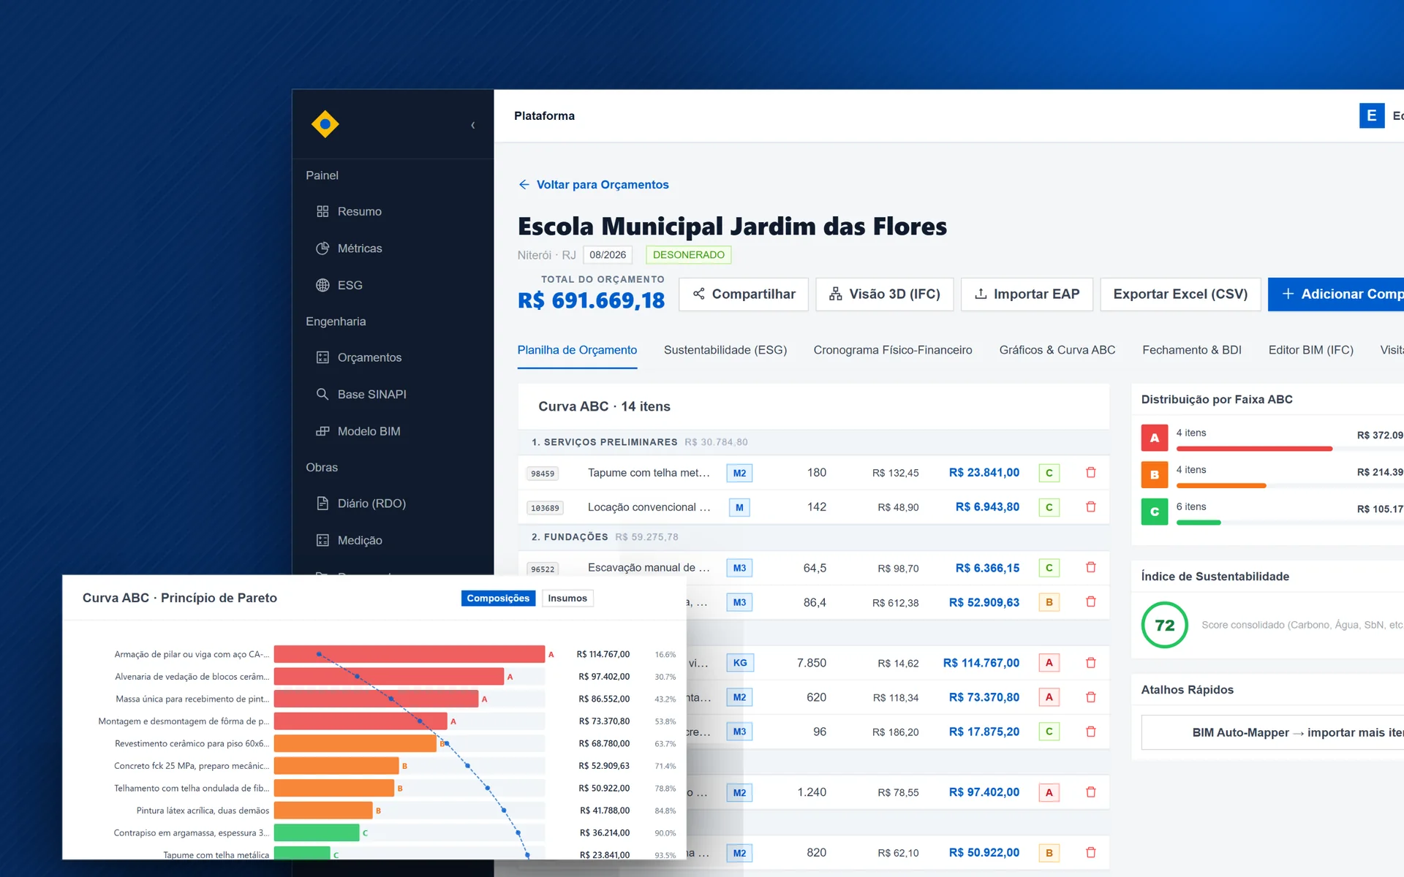Open Gráficos & Curva ABC tab

[1057, 350]
